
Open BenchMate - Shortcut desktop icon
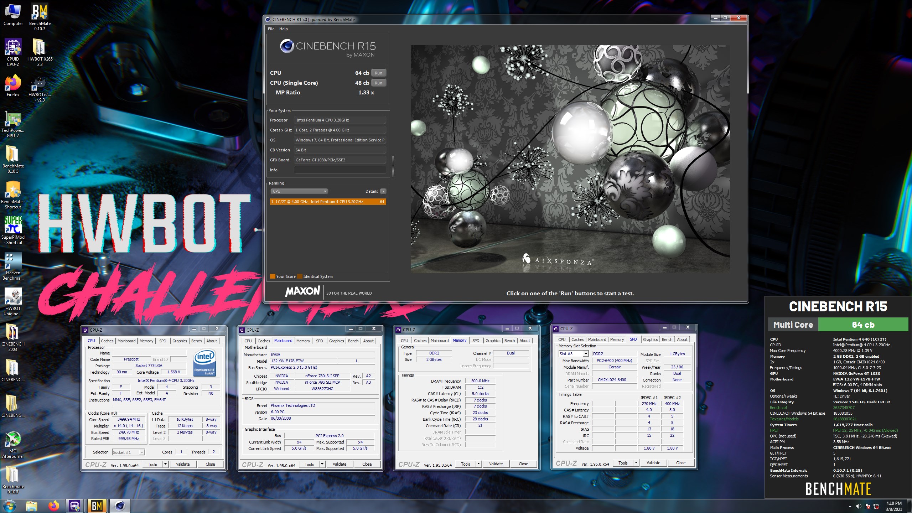click(x=13, y=195)
